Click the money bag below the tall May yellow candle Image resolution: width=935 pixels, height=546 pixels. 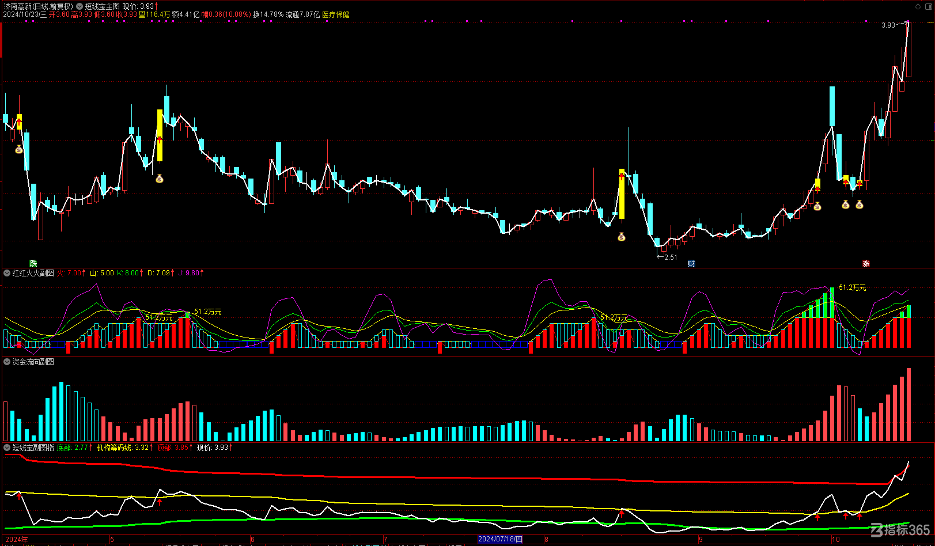point(160,179)
